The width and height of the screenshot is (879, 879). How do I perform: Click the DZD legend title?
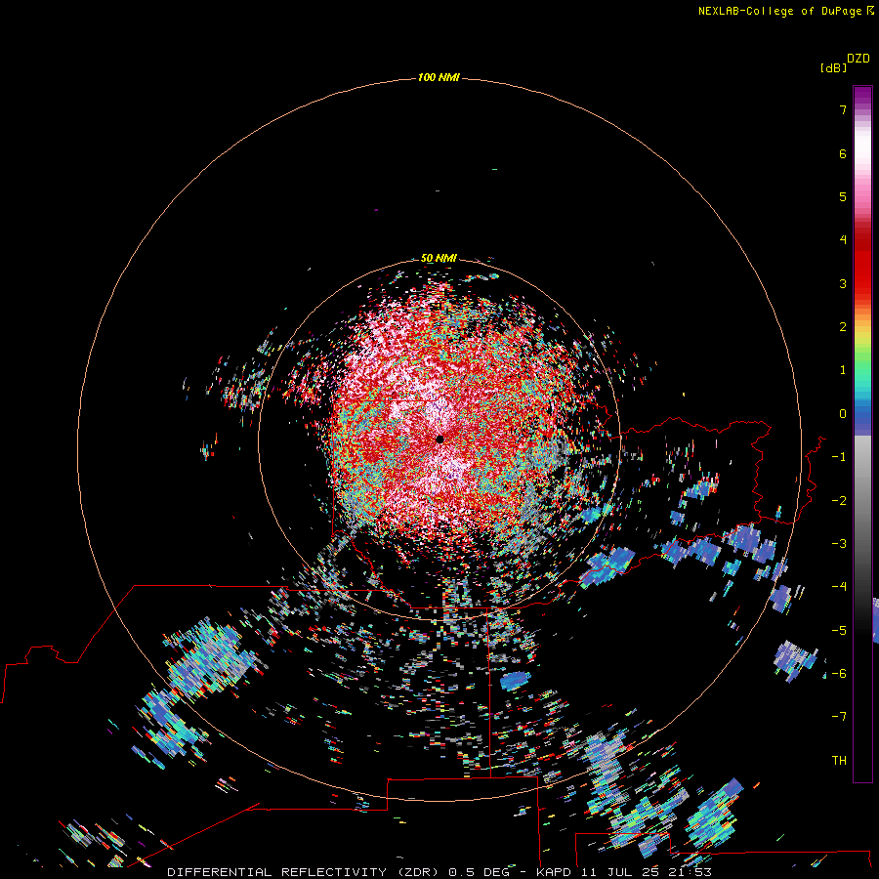(858, 59)
